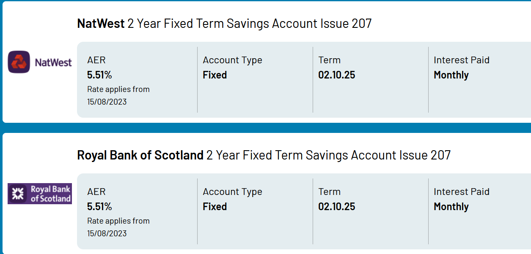The width and height of the screenshot is (531, 254).
Task: Click the NatWest logo
Action: (x=40, y=62)
